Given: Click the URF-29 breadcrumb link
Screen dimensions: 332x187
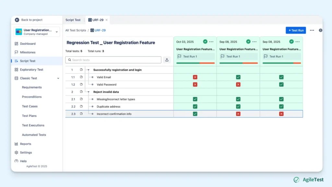Looking at the screenshot, I should click(100, 30).
